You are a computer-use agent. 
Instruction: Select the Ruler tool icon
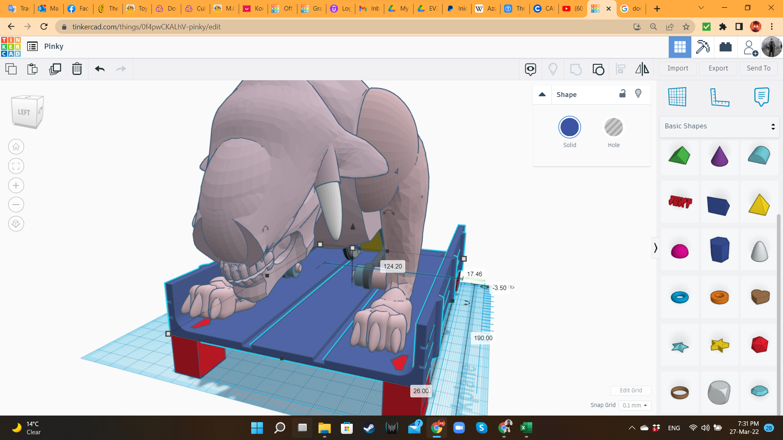pyautogui.click(x=719, y=97)
